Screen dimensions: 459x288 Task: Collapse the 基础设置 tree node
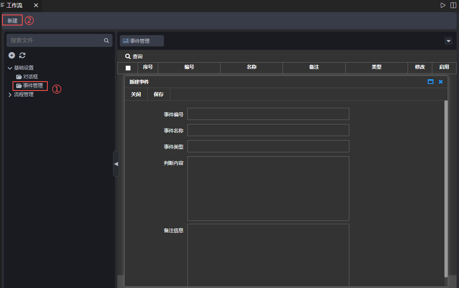10,68
